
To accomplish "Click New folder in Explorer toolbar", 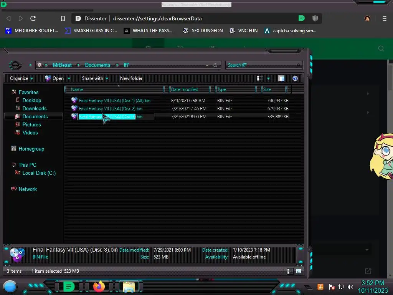I will click(x=131, y=78).
